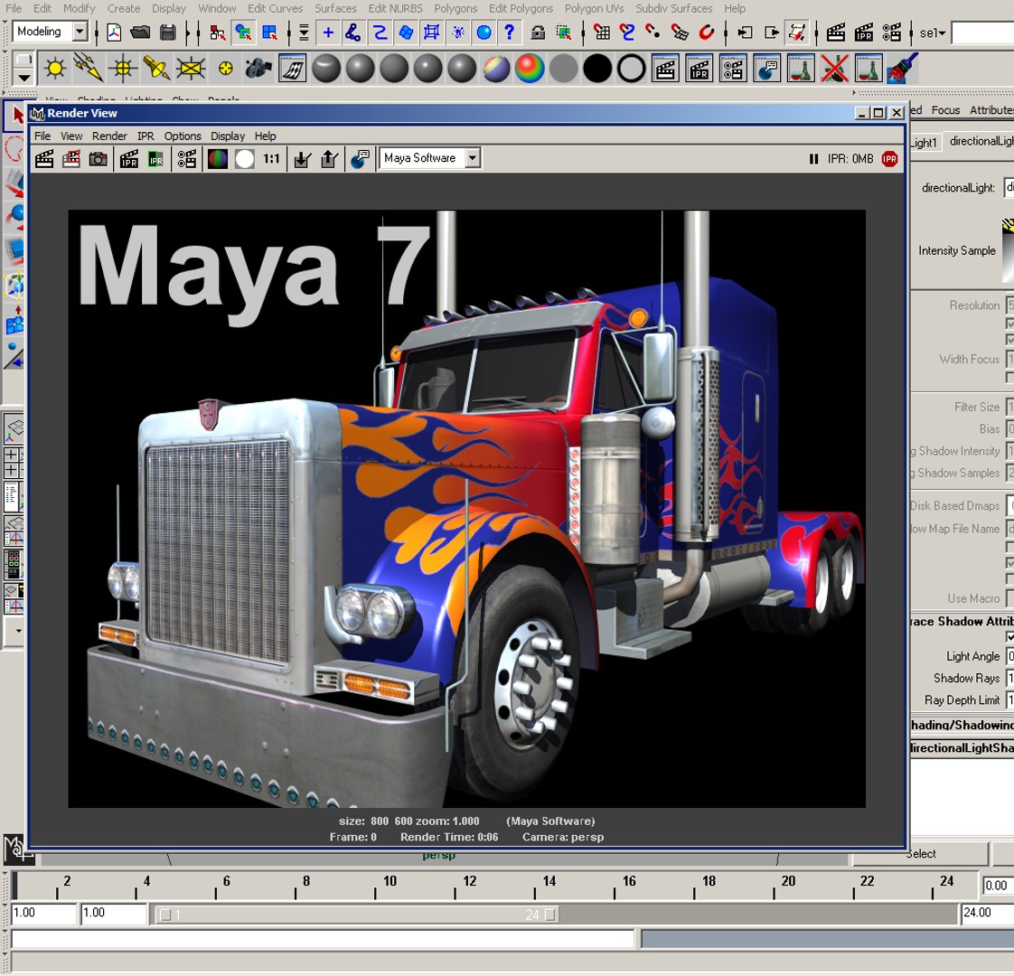Click the Render Diagnostics icon in Render View
The height and width of the screenshot is (976, 1014).
tap(361, 159)
